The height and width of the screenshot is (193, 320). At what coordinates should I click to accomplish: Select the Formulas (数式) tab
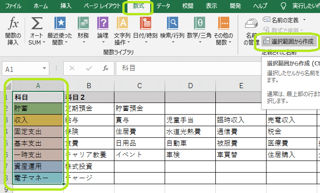[x=139, y=6]
